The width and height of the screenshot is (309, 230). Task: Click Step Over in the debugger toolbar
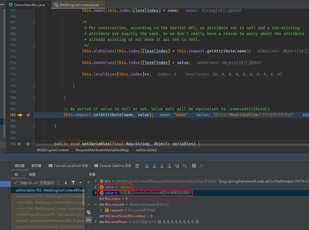(x=147, y=166)
